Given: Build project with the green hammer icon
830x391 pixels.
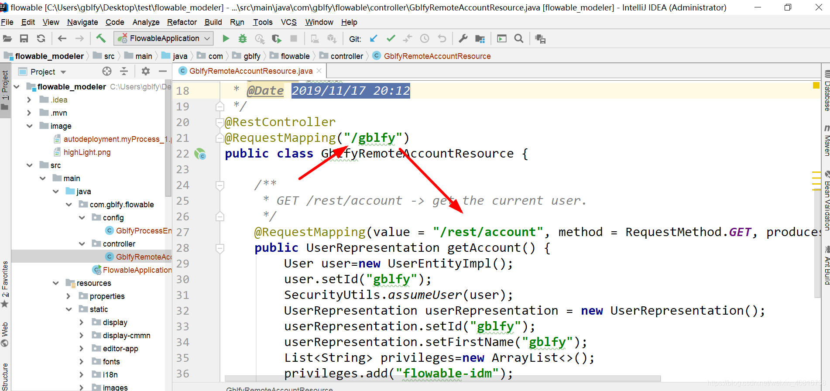Looking at the screenshot, I should pos(101,38).
